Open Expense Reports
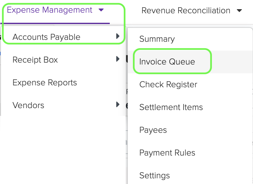253x184 pixels. [x=44, y=82]
